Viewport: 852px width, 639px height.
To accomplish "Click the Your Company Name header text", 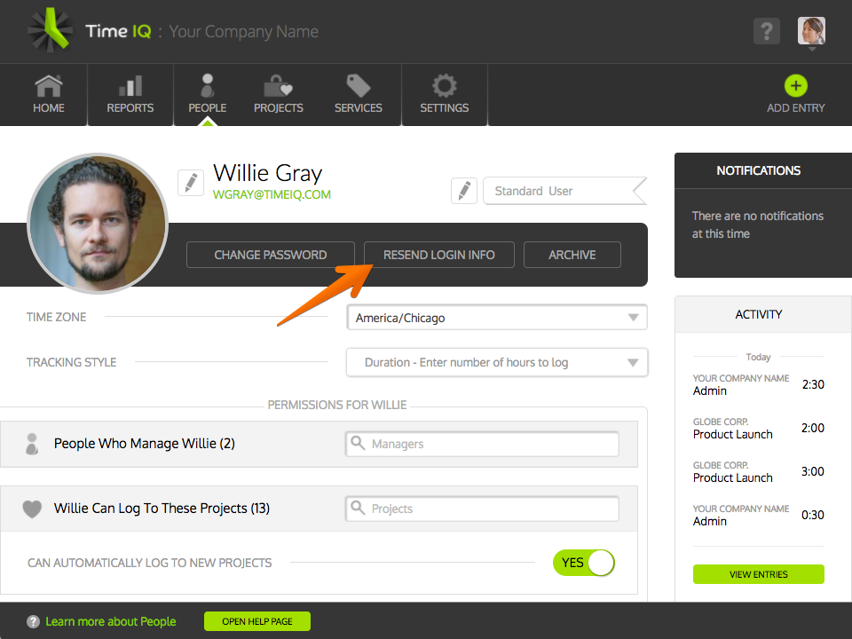I will [243, 32].
